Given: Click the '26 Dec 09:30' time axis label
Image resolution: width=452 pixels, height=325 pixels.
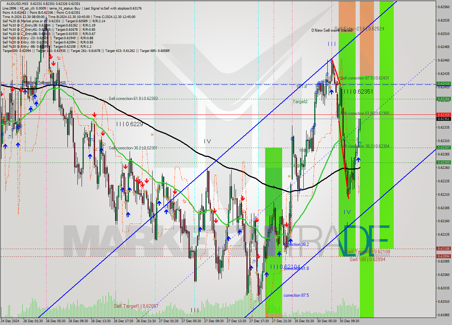Looking at the screenshot, I should point(78,321).
